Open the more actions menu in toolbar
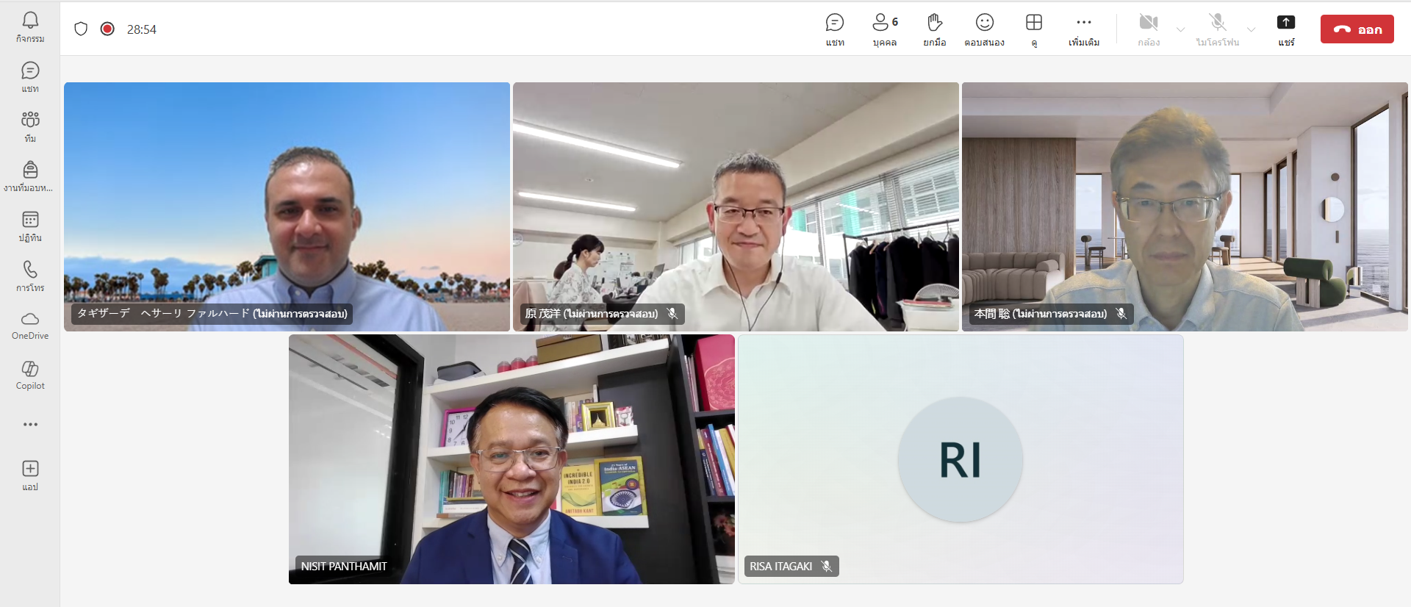The height and width of the screenshot is (607, 1411). point(1084,29)
